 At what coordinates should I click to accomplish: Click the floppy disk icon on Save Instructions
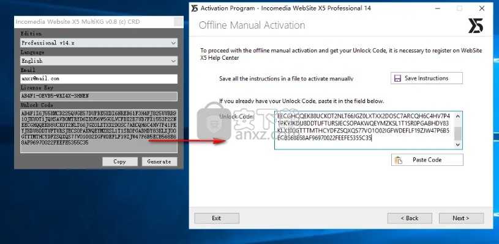(397, 78)
